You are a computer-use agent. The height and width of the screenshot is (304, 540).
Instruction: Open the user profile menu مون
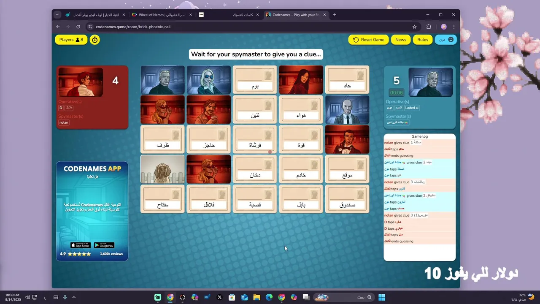click(446, 40)
